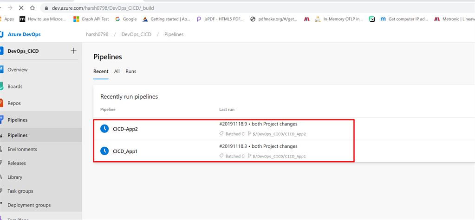Click the browser home icon
The width and height of the screenshot is (475, 220).
coord(32,8)
